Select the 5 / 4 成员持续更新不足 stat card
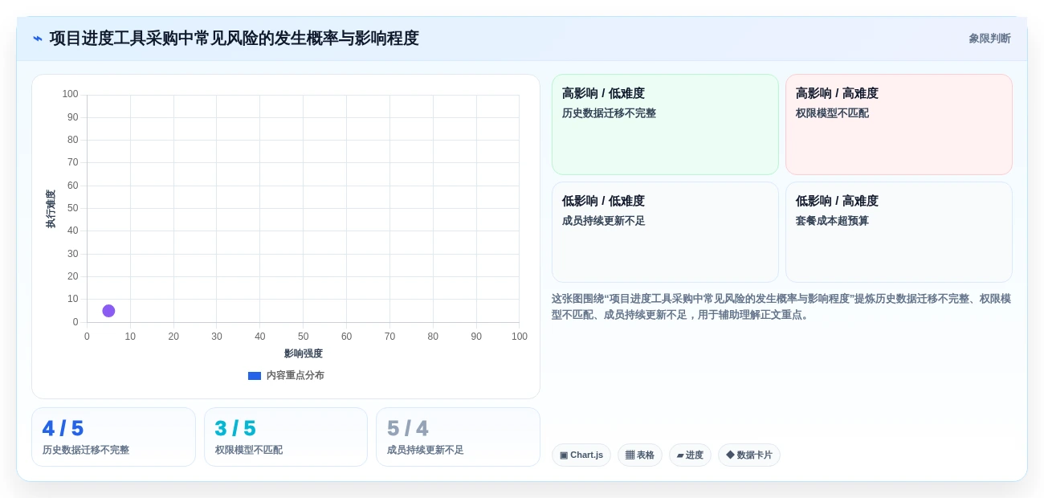The width and height of the screenshot is (1044, 498). (458, 437)
